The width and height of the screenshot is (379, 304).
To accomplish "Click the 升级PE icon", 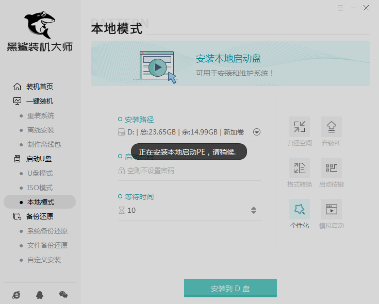I will pos(331,127).
